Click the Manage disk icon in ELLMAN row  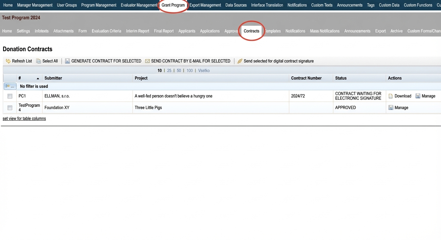418,96
